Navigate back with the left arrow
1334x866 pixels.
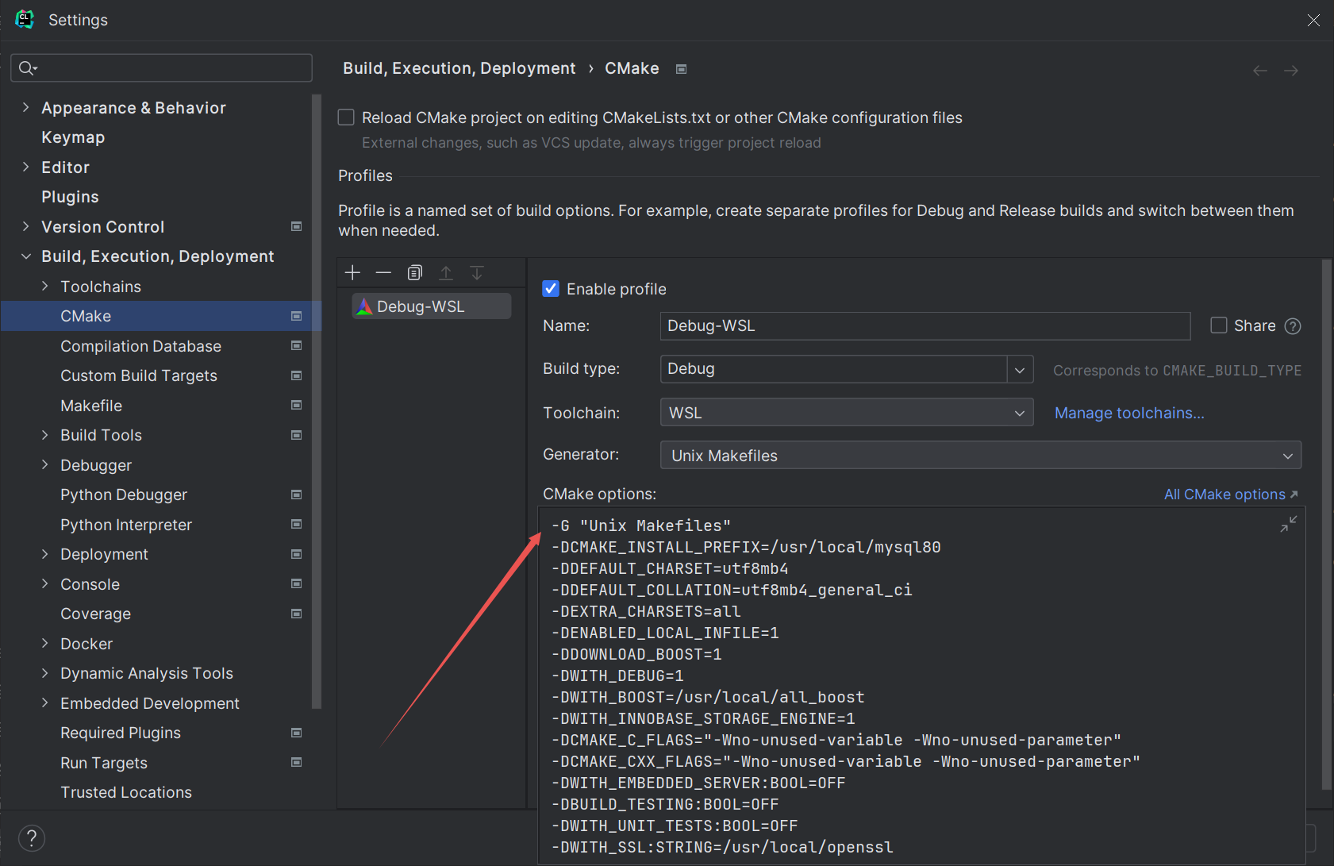pos(1259,71)
